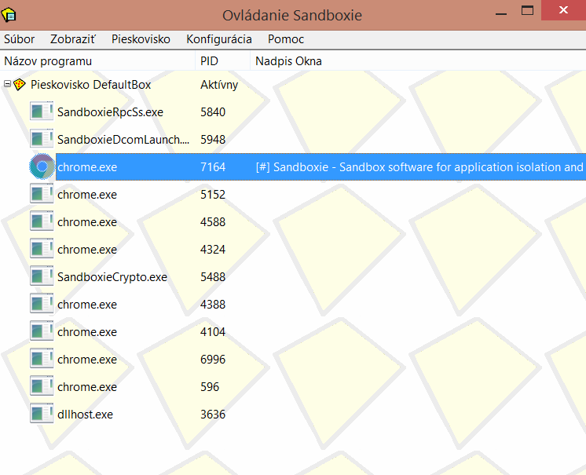Open the Konfigurácia menu
This screenshot has height=475, width=586.
(x=218, y=39)
